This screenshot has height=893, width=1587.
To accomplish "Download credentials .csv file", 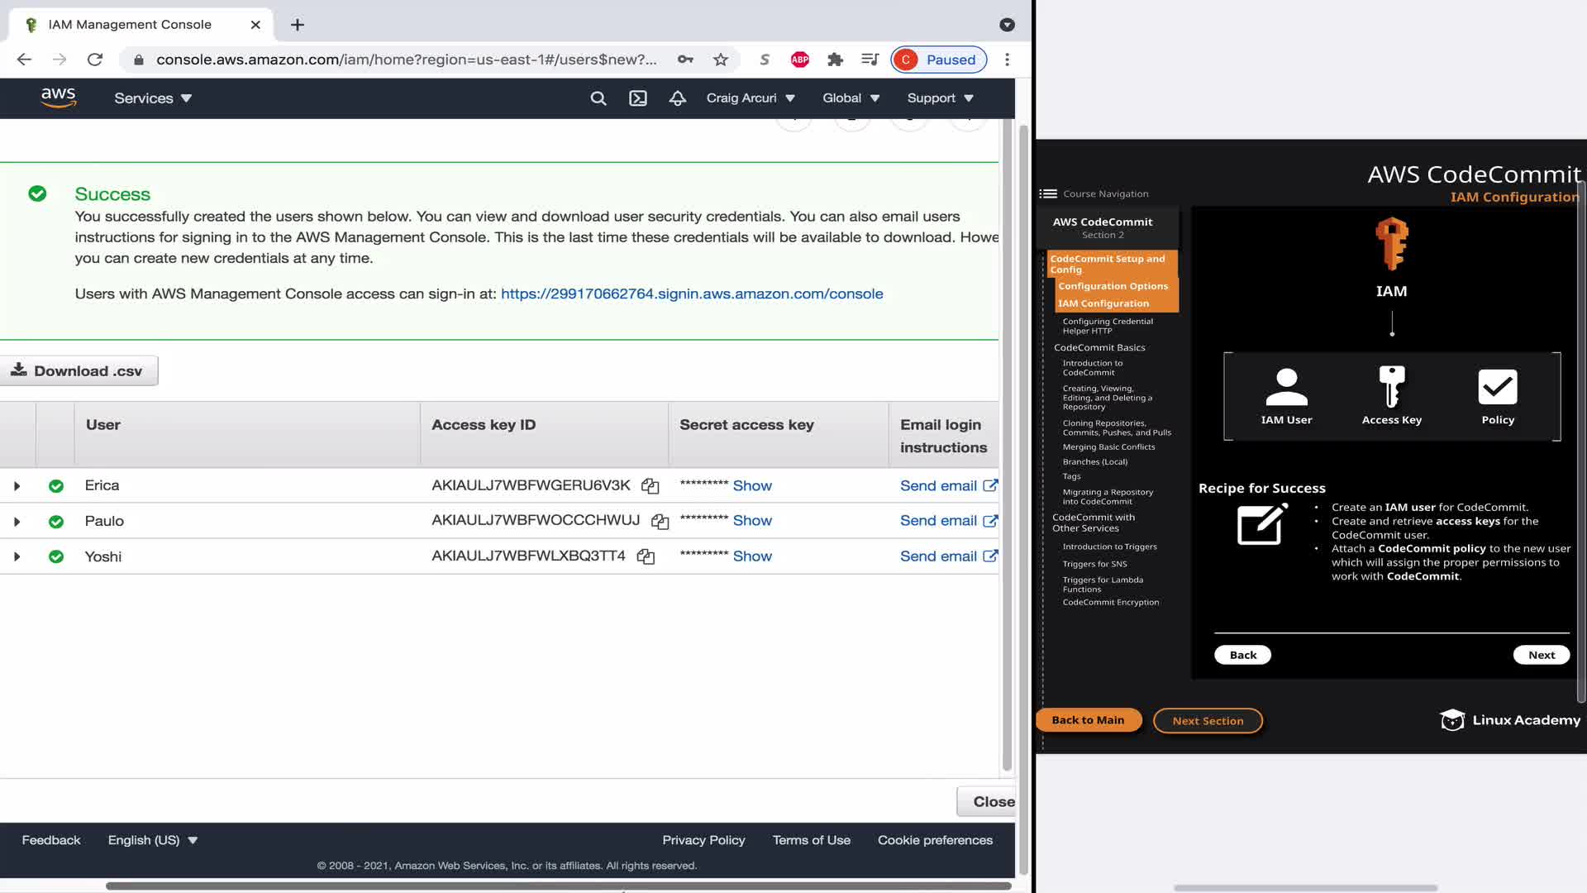I will [x=78, y=371].
